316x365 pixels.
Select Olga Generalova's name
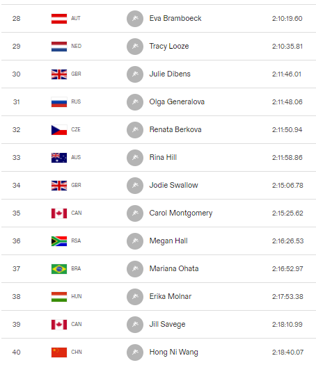(177, 102)
